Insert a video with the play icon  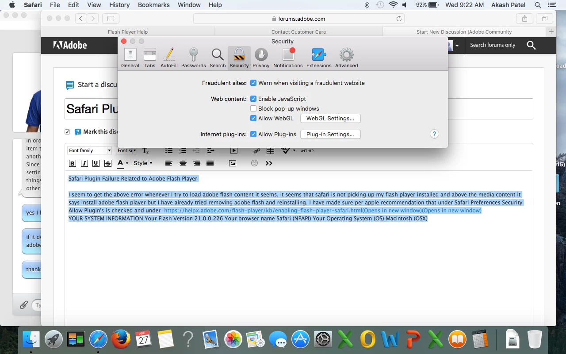234,151
